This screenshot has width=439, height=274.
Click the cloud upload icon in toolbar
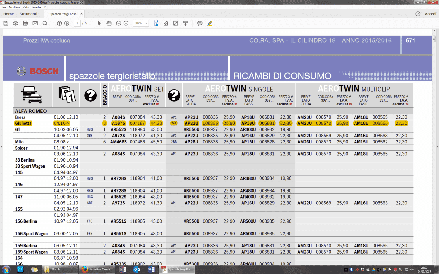(16, 23)
